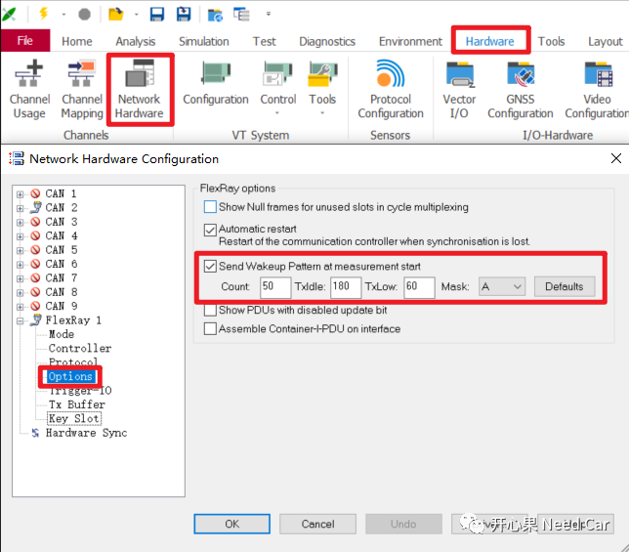Open VT System Configuration
The width and height of the screenshot is (629, 552).
216,83
